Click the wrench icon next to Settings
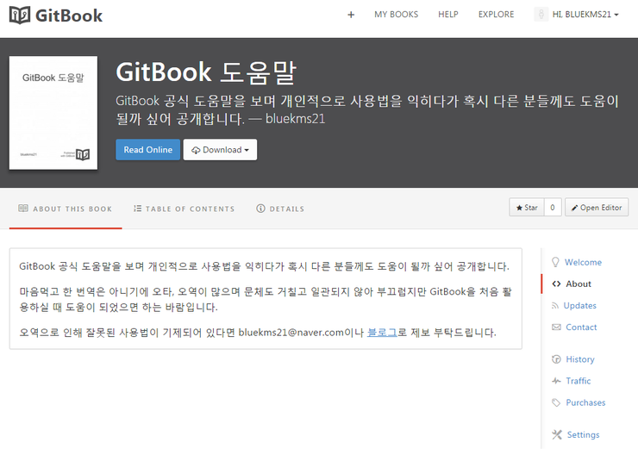638x455 pixels. click(557, 434)
